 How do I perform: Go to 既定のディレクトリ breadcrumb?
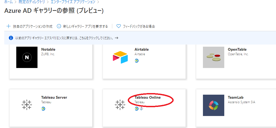pos(31,2)
